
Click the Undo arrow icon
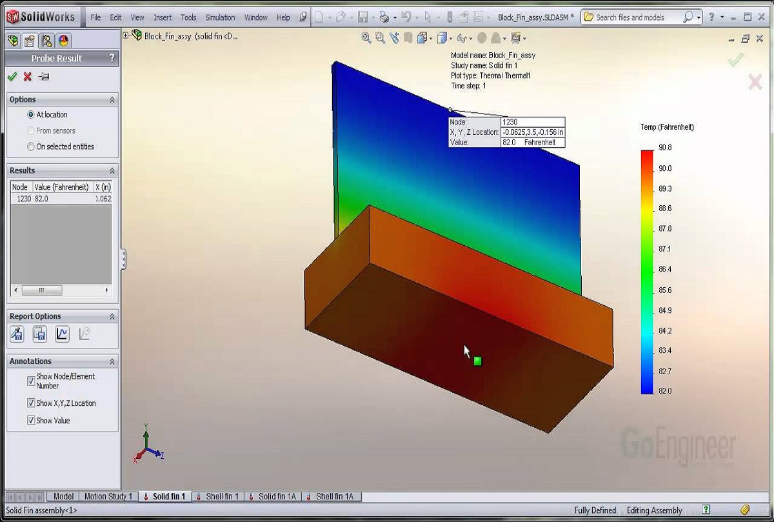(406, 17)
